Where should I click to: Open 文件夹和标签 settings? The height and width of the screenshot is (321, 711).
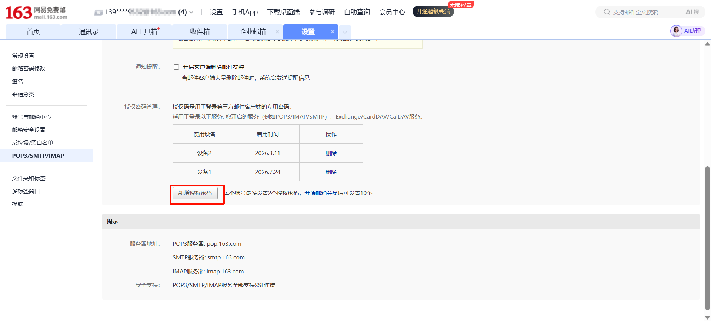[29, 178]
